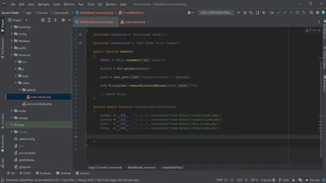
Task: Click main git branch in status bar
Action: (284, 180)
